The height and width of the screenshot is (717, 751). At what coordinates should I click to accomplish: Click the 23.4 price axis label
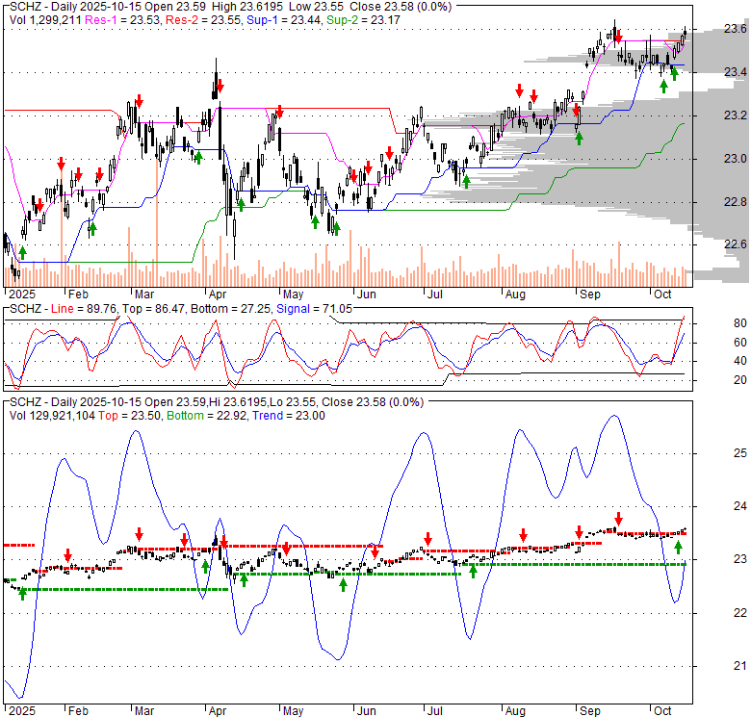pos(735,72)
